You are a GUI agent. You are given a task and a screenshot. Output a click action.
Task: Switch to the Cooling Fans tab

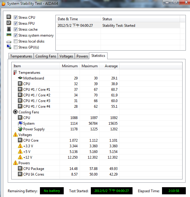click(x=46, y=56)
